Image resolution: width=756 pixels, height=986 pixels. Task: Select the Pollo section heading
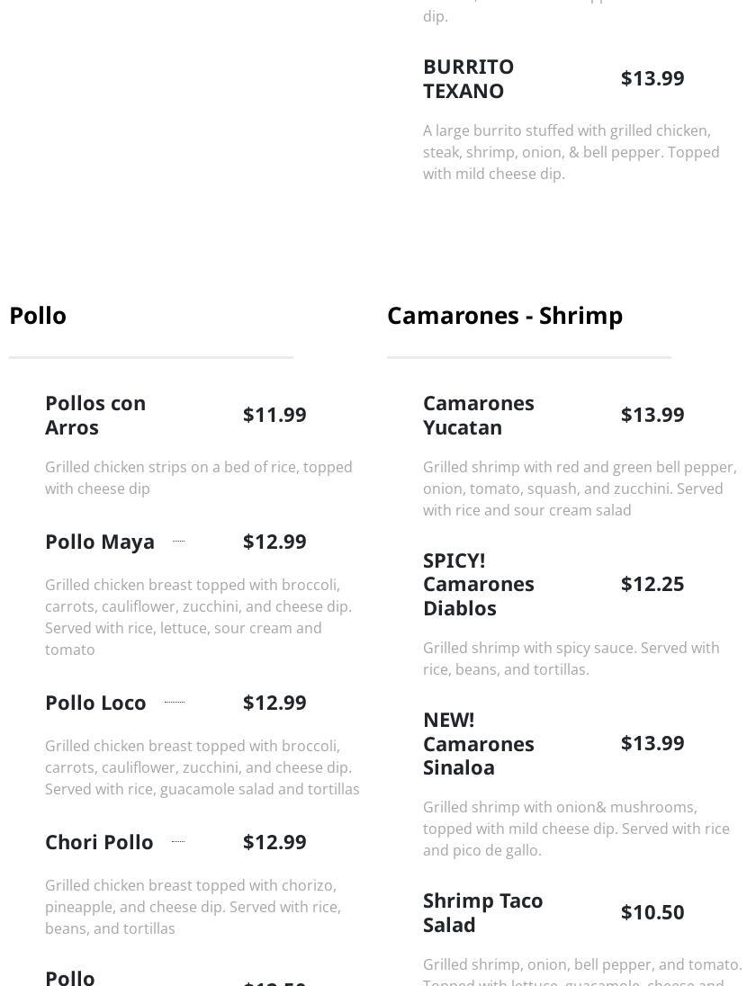click(38, 316)
